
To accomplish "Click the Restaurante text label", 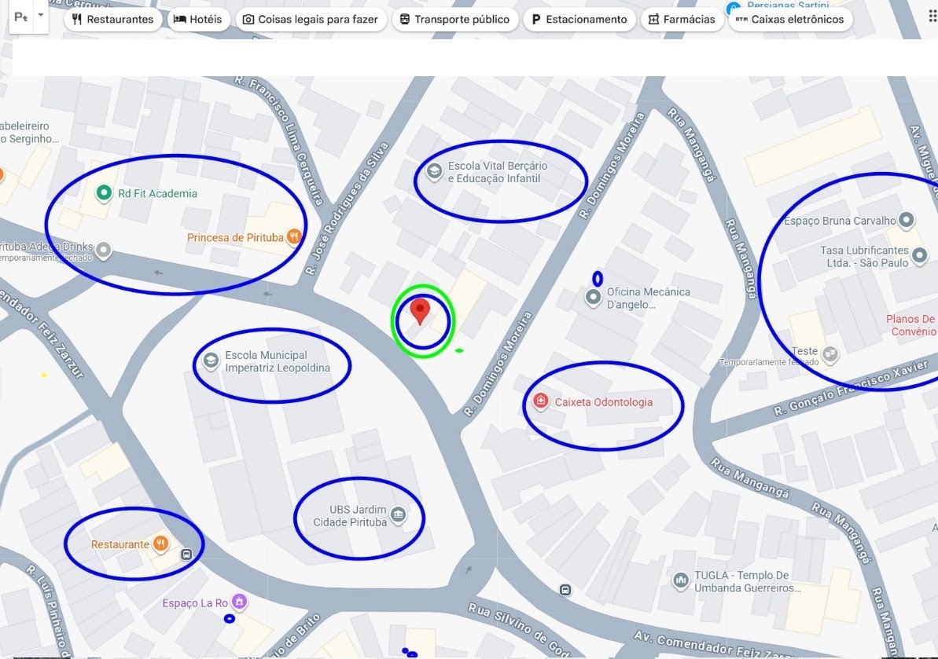I will (x=120, y=544).
